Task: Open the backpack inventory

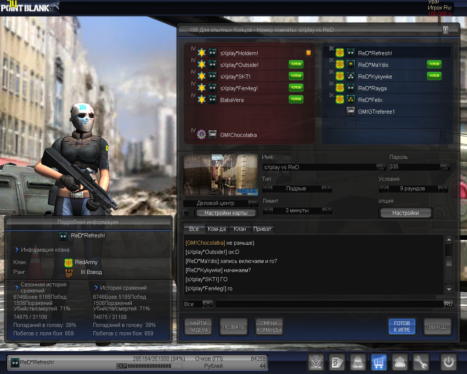Action: (358, 362)
